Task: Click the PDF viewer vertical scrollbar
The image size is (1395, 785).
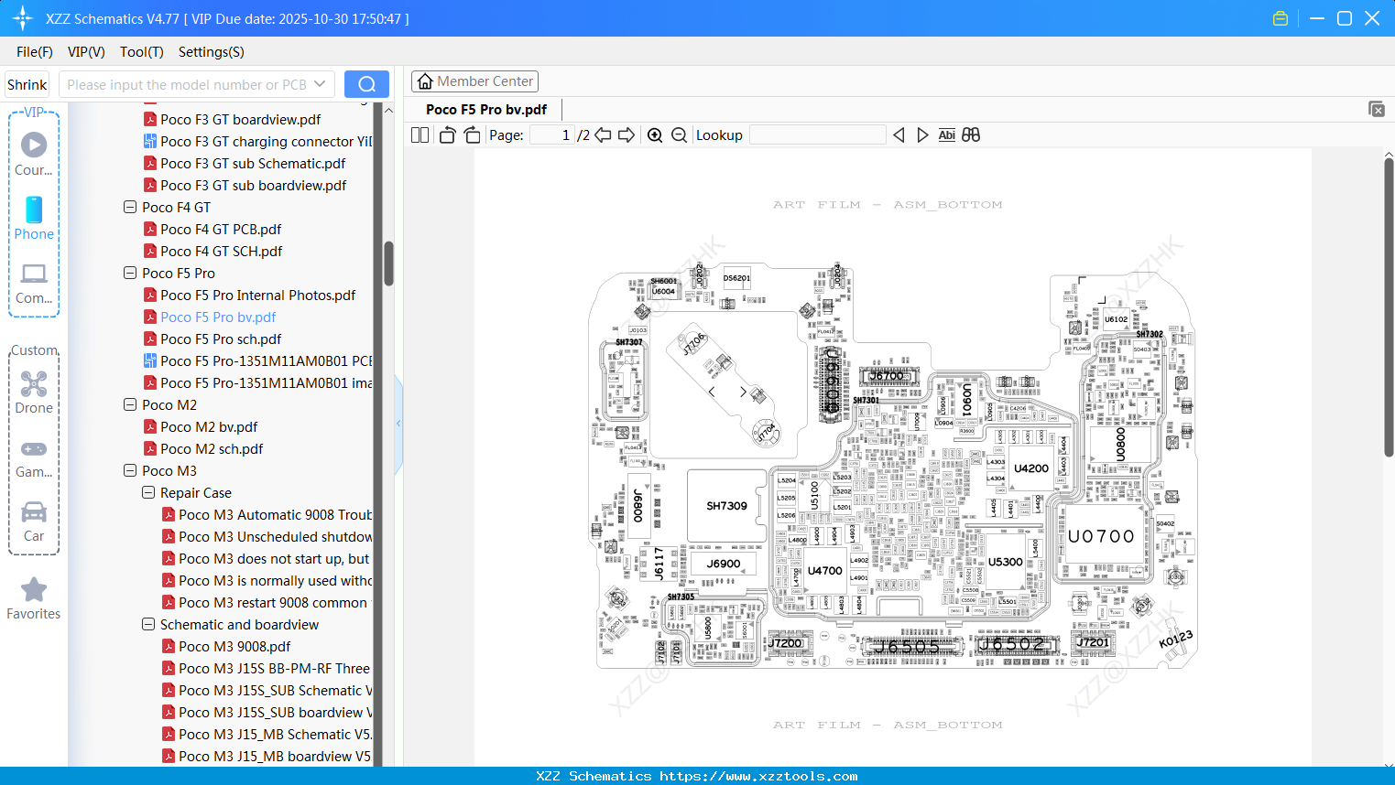Action: click(1389, 307)
